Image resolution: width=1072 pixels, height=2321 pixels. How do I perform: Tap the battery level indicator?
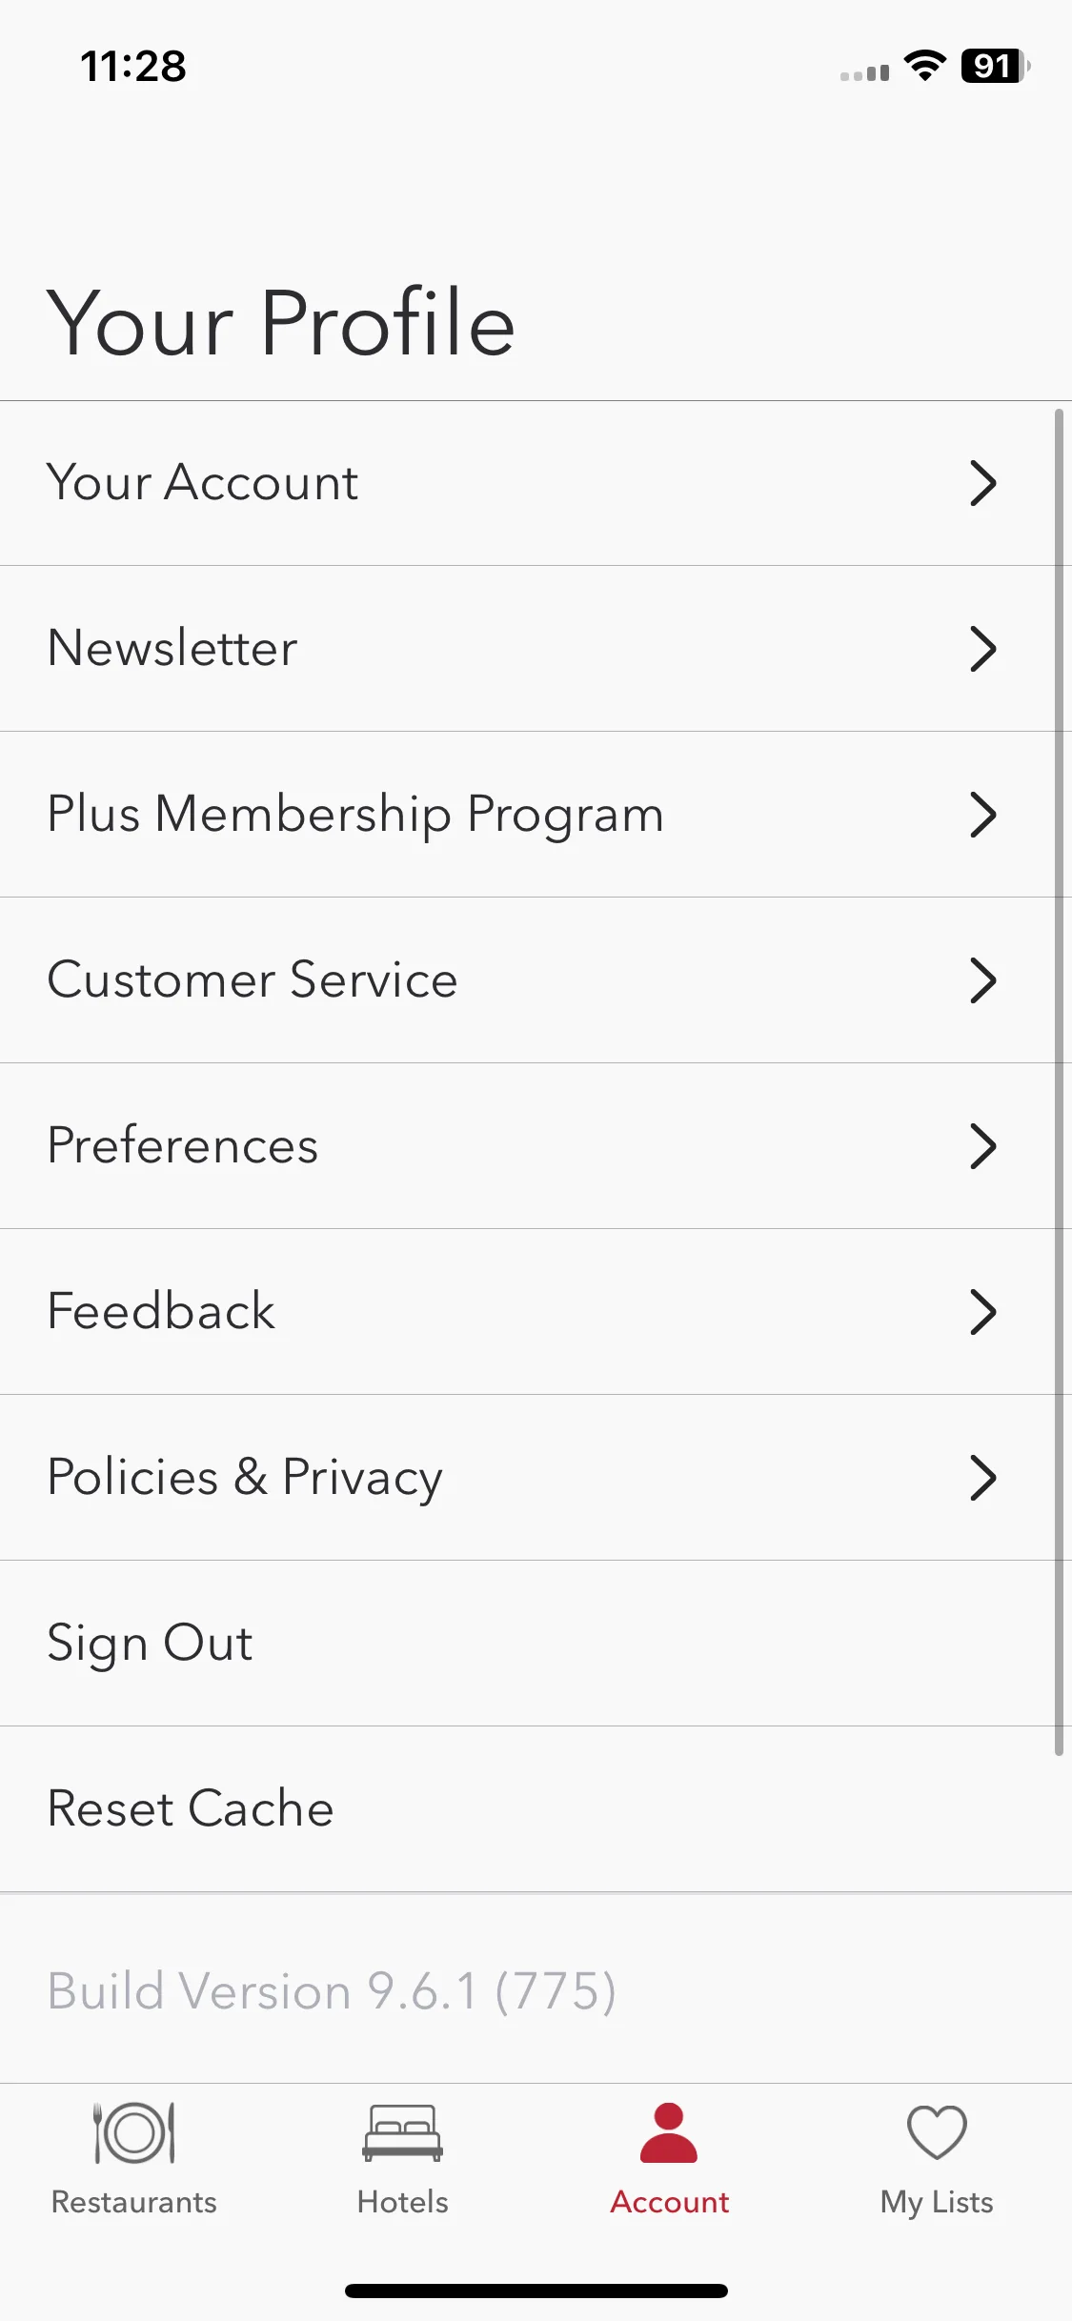(995, 66)
